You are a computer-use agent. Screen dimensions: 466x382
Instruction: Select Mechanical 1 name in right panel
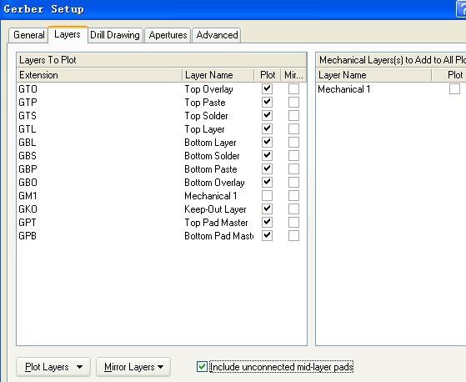point(343,89)
